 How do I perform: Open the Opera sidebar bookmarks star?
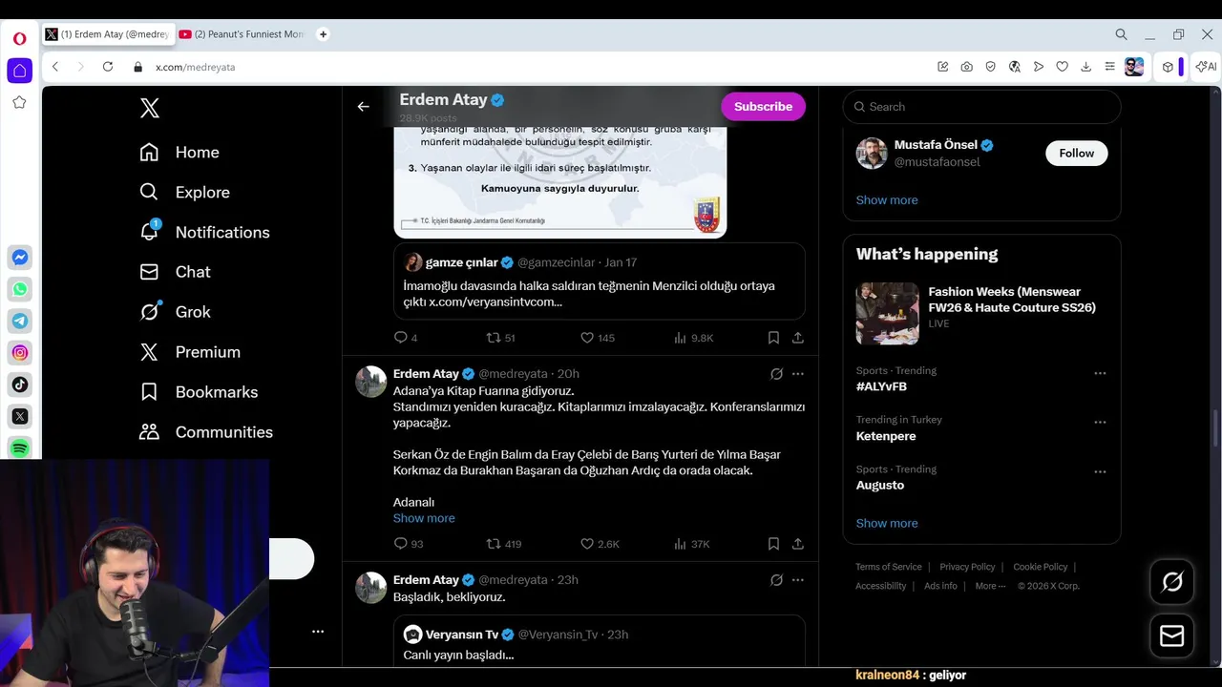[x=19, y=102]
